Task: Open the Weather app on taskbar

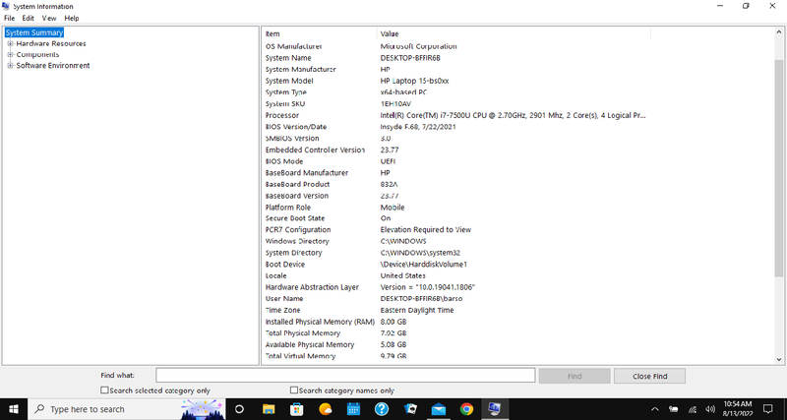Action: [326, 409]
